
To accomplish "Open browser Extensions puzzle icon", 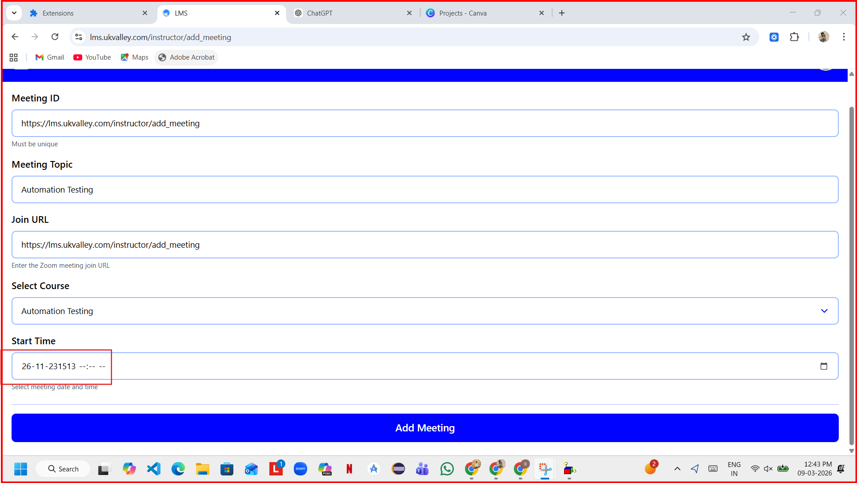I will tap(794, 37).
